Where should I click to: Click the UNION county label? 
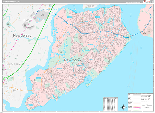[27, 20]
